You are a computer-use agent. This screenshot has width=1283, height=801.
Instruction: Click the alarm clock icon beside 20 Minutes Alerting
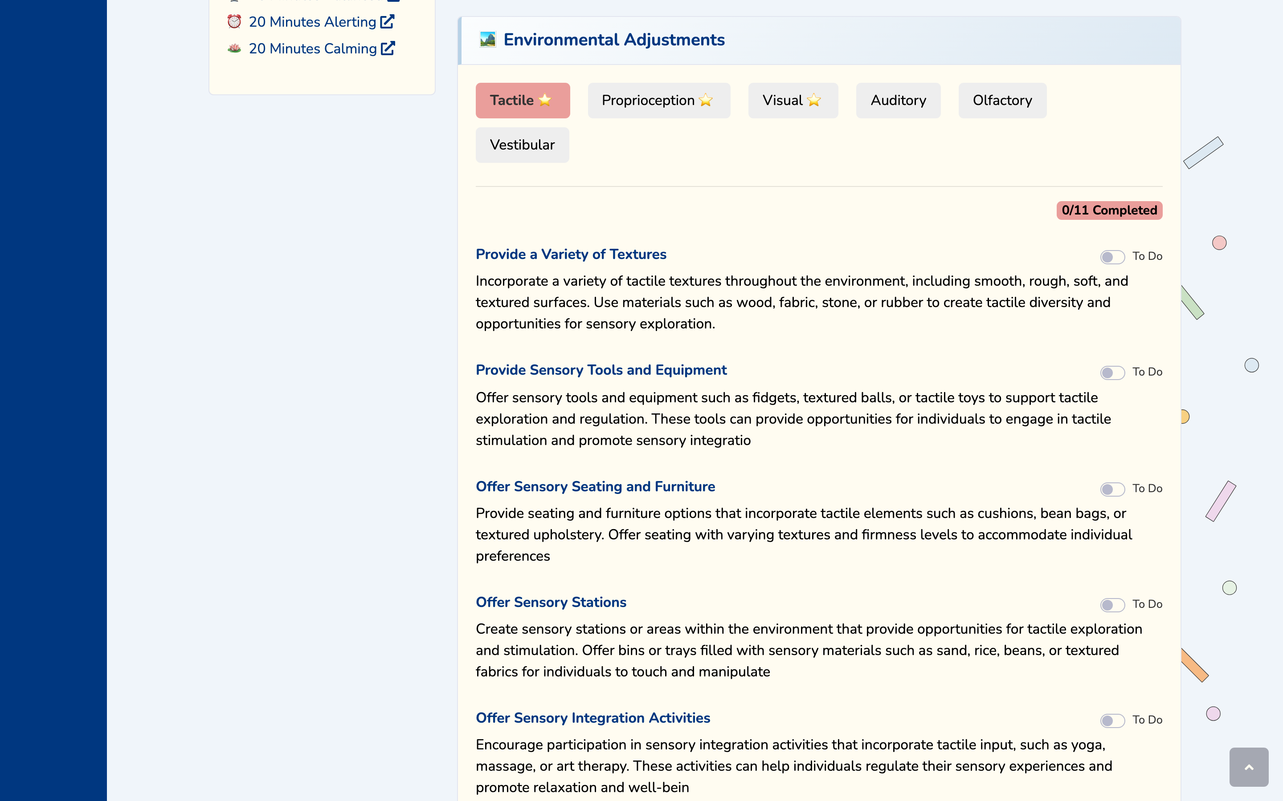234,21
